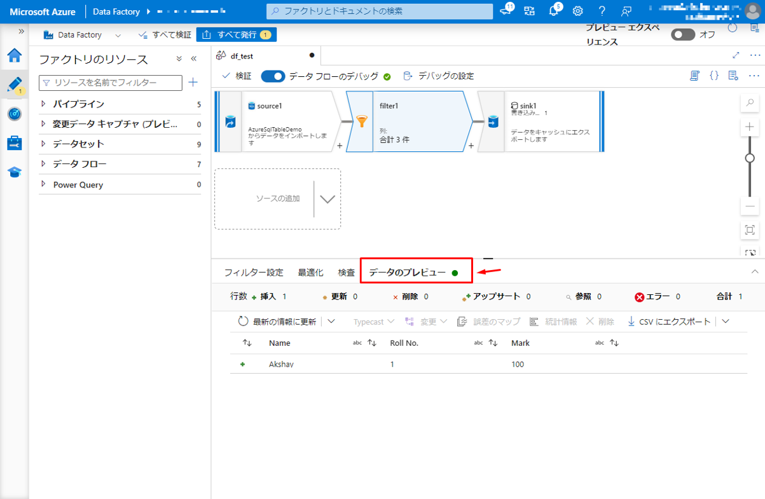Open the Manage toolbox icon
Image resolution: width=765 pixels, height=499 pixels.
15,143
